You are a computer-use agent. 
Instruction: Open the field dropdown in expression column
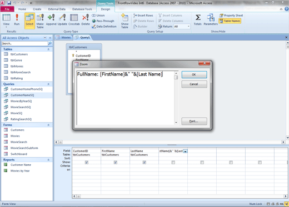click(x=185, y=151)
